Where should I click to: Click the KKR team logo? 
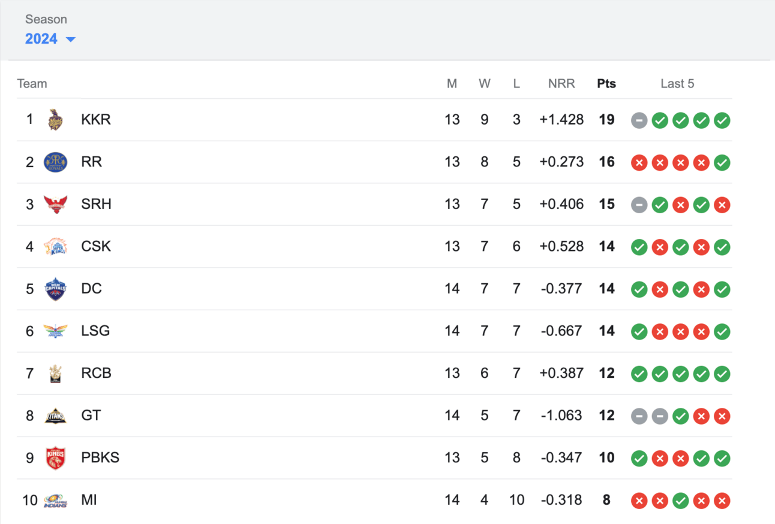click(x=55, y=120)
